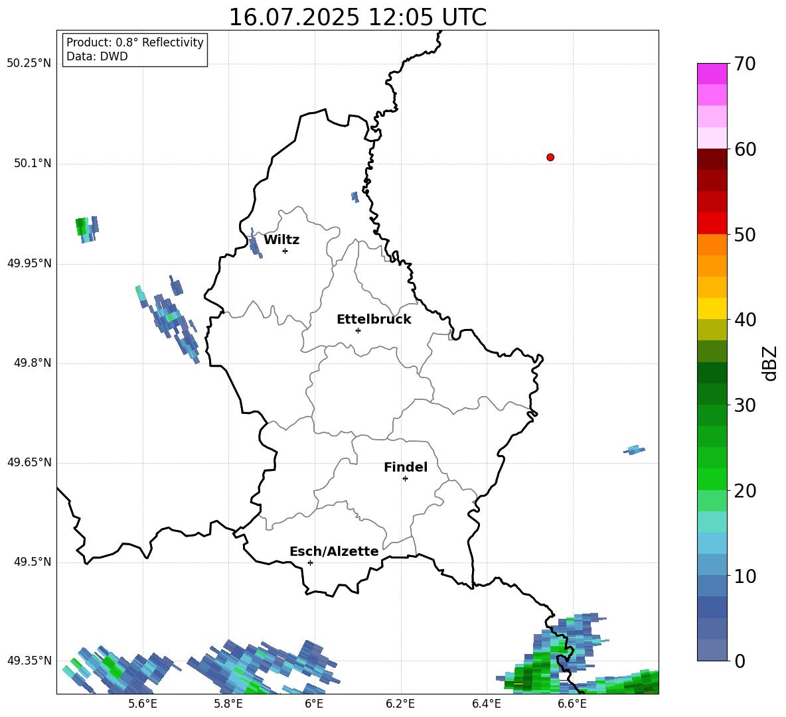Click the bright red 50 dBZ colorbar band
The height and width of the screenshot is (717, 786).
point(712,224)
